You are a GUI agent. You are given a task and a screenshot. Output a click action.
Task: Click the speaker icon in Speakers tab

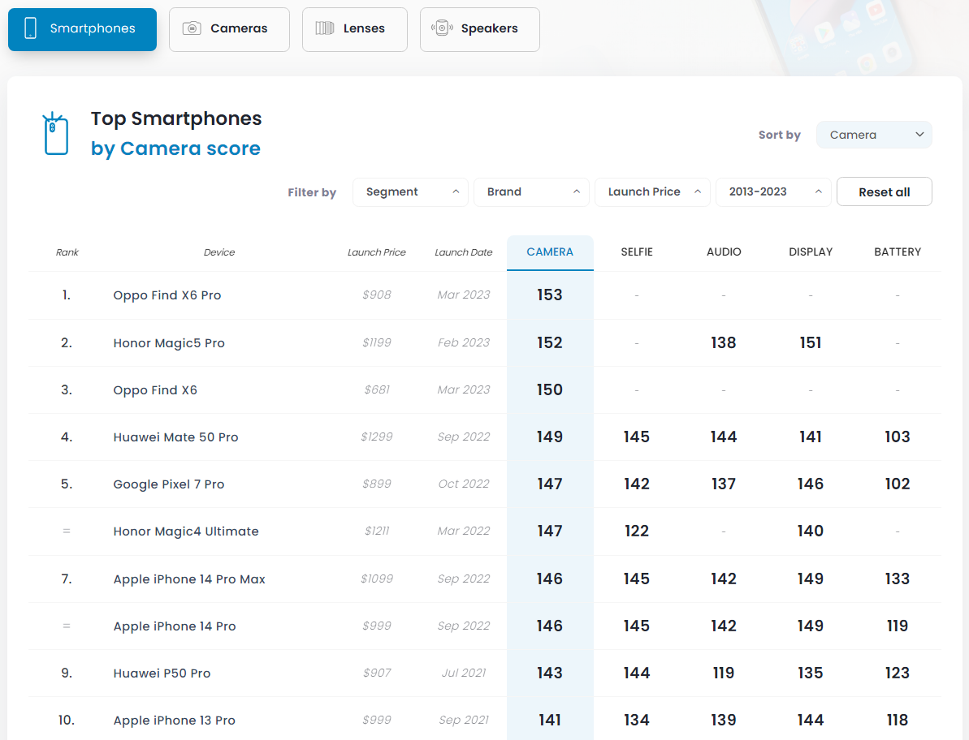442,28
